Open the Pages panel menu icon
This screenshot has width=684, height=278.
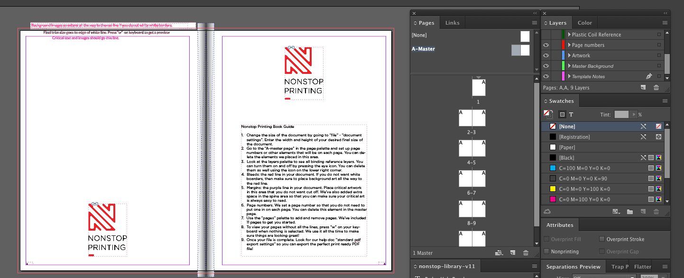535,23
